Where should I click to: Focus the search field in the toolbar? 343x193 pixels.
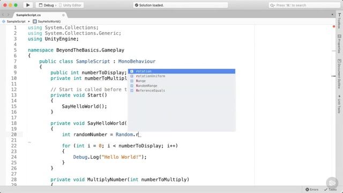(x=304, y=5)
